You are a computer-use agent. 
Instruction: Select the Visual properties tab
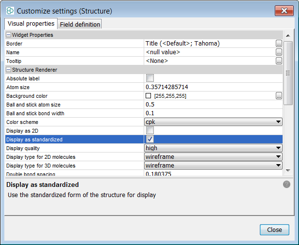click(x=31, y=24)
